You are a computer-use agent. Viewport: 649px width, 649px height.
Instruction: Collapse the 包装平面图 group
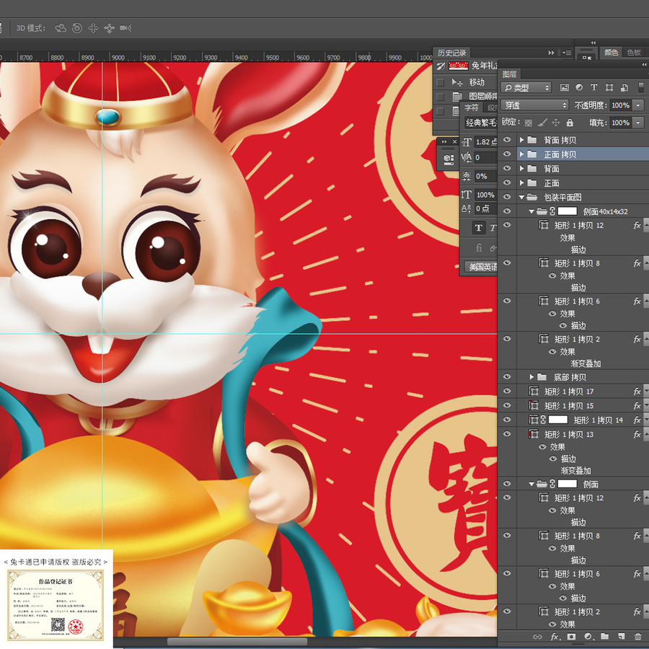tap(521, 198)
